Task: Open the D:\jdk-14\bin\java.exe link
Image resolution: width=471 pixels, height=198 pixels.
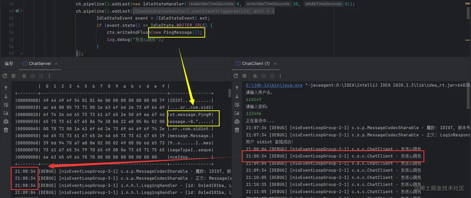Action: coord(274,85)
